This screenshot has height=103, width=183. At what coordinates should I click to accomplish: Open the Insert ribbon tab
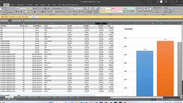coord(13,5)
